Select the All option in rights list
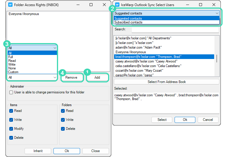This screenshot has width=226, height=157. point(32,53)
